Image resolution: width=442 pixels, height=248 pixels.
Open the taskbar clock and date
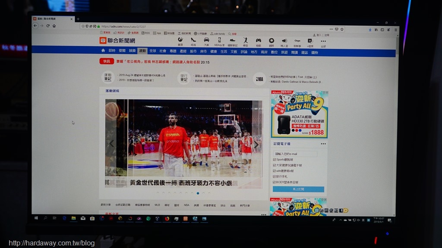pos(379,220)
